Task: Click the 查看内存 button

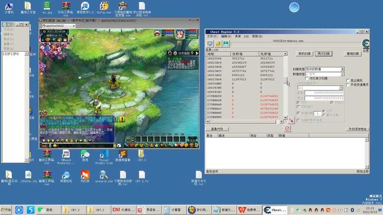Action: coord(217,129)
